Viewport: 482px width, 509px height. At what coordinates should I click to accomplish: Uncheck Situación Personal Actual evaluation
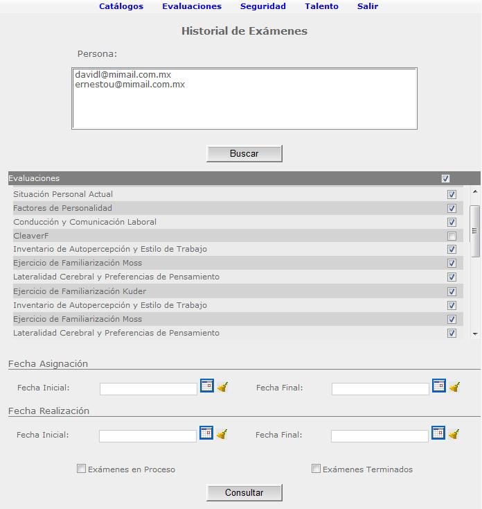pyautogui.click(x=452, y=194)
